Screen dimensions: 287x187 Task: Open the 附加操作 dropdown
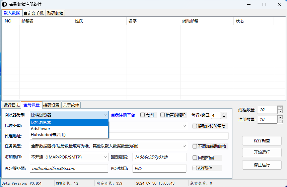[105, 157]
